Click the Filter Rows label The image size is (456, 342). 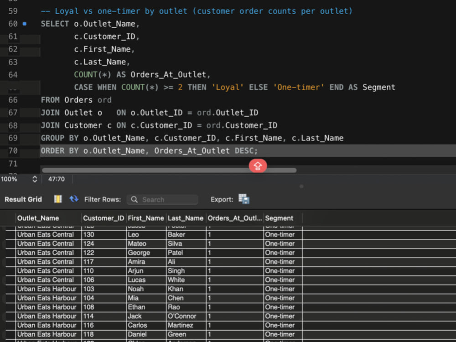pos(102,200)
